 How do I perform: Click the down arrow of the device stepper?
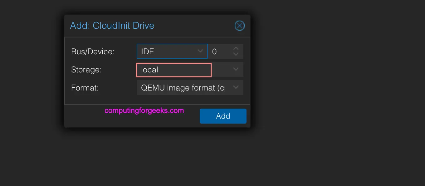tap(236, 54)
